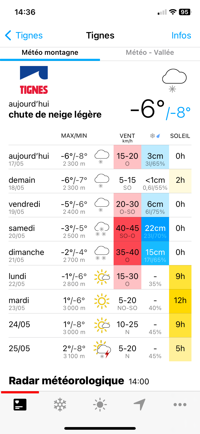
Task: Open the sun weather tab in bottom bar
Action: coord(100,405)
